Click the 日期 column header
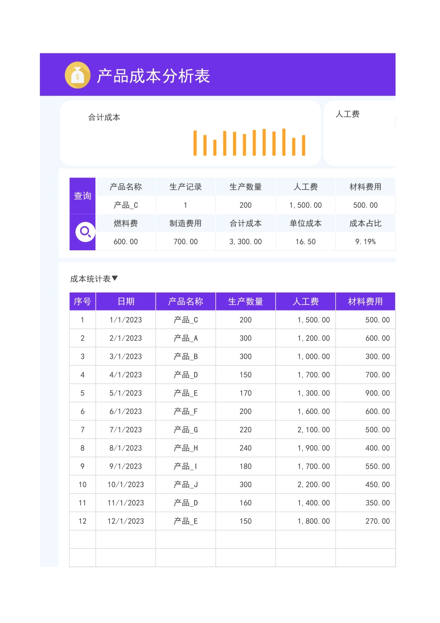This screenshot has width=440, height=623. pos(125,301)
